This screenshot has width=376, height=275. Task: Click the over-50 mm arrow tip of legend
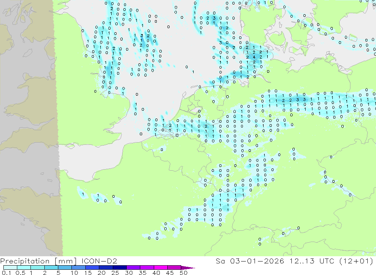point(188,267)
